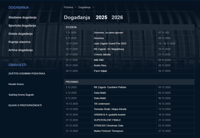The width and height of the screenshot is (200, 138).
Task: Open Marko Perković Thompson event
Action: click(x=109, y=131)
